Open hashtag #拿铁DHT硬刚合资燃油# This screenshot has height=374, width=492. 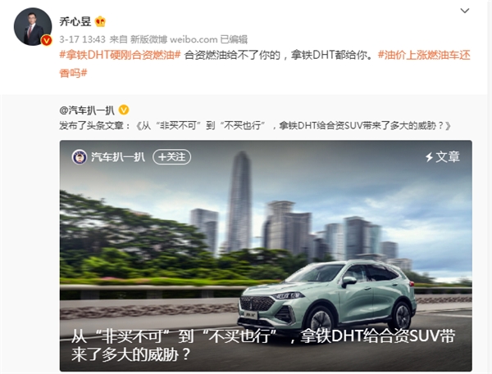(x=121, y=55)
